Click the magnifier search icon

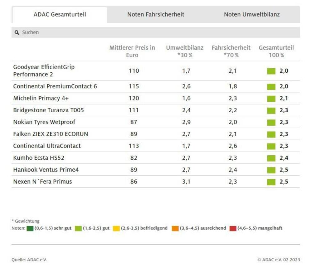(x=17, y=32)
